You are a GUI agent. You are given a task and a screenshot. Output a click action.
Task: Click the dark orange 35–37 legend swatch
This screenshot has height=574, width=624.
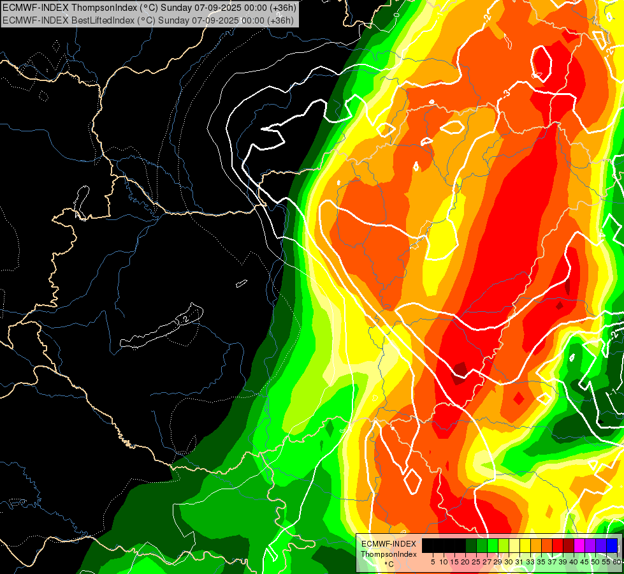pos(547,545)
